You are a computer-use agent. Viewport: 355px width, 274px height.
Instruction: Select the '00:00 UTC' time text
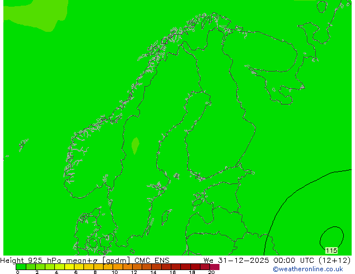coord(293,261)
